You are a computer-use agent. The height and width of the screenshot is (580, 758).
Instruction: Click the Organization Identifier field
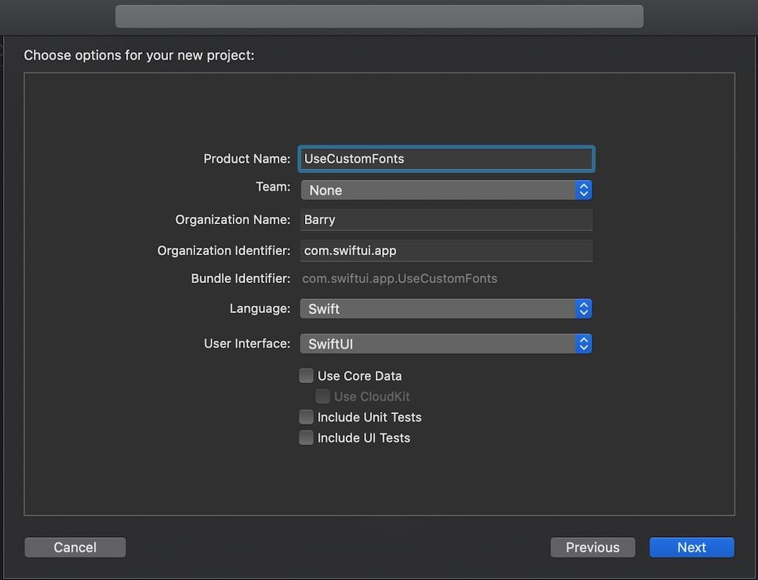(x=446, y=251)
